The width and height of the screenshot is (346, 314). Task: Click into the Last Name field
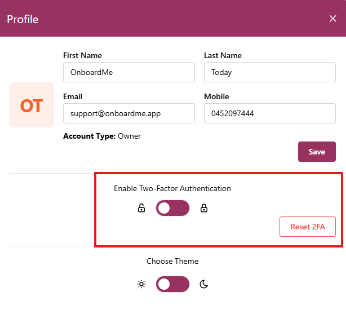pyautogui.click(x=269, y=72)
